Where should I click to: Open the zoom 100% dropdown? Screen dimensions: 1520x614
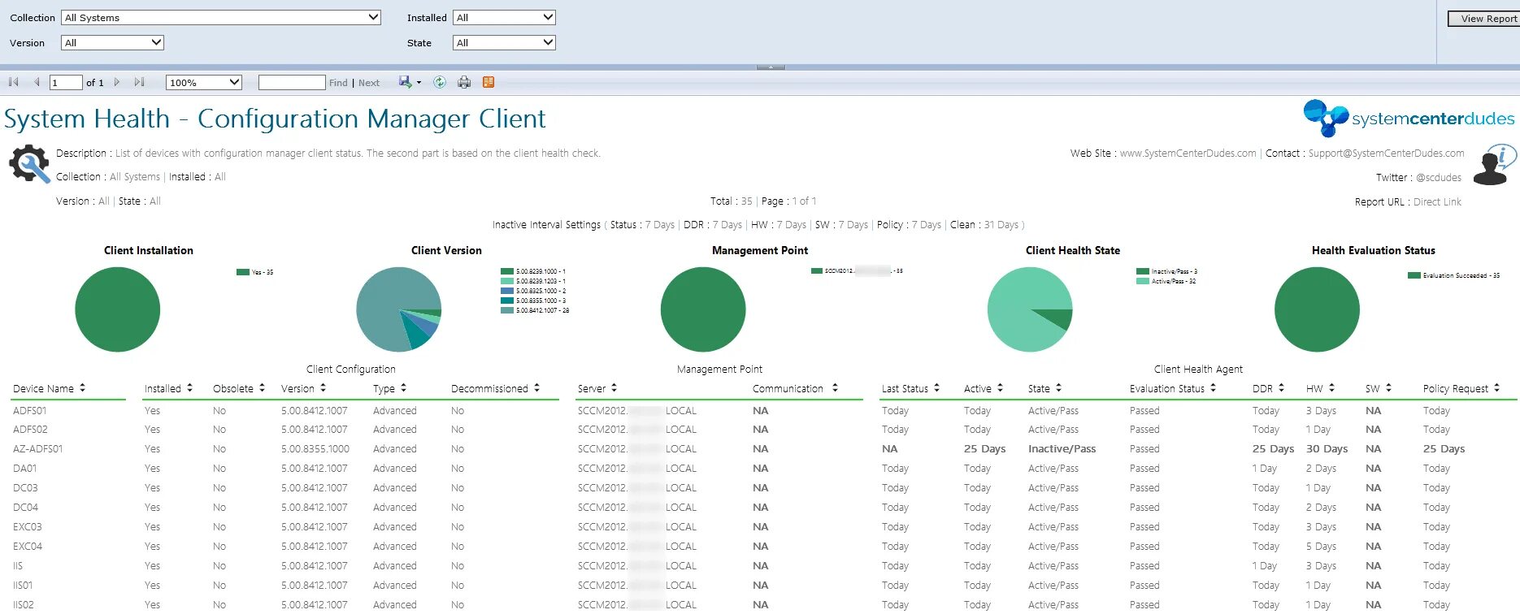(x=204, y=82)
